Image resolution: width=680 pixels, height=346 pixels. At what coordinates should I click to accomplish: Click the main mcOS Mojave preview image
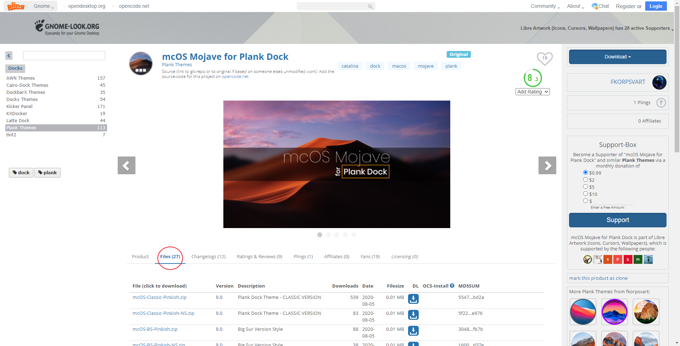(337, 164)
